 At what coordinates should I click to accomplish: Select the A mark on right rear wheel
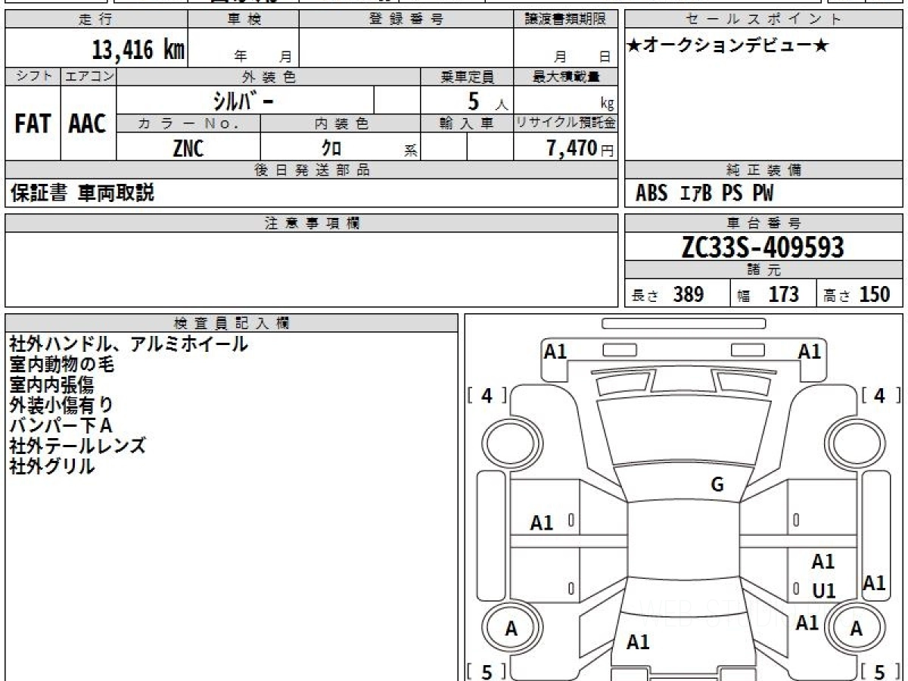coord(857,629)
